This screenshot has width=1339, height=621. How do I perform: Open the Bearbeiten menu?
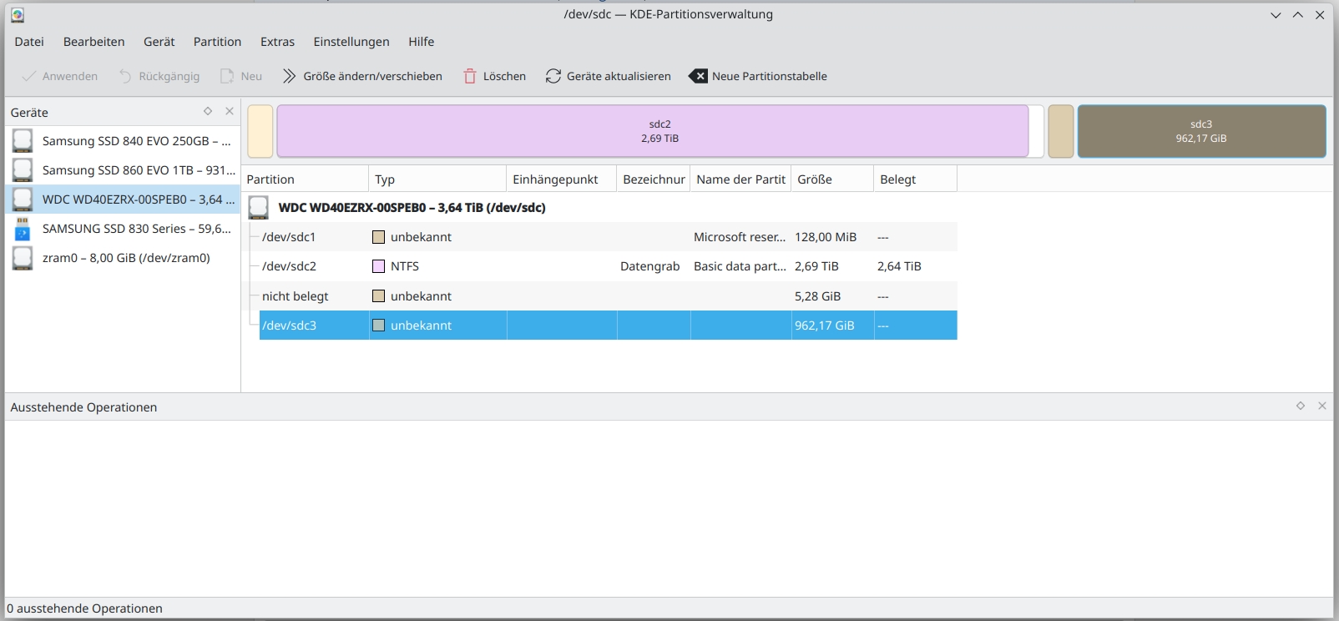(94, 42)
